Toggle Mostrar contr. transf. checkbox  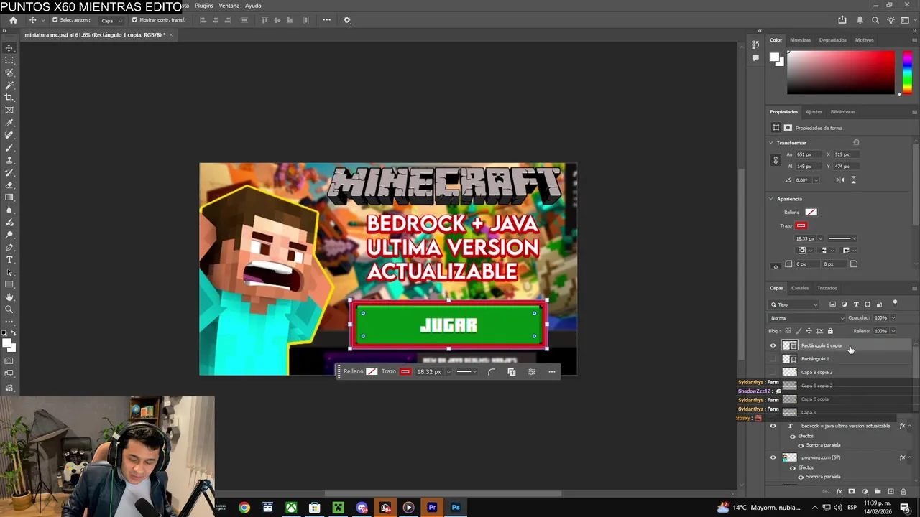click(x=134, y=20)
